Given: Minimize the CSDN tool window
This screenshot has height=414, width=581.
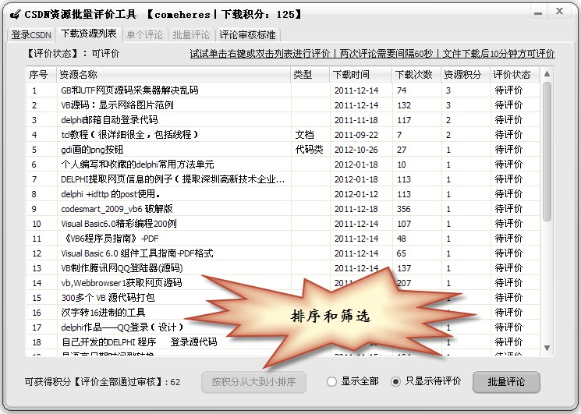Looking at the screenshot, I should [x=538, y=12].
